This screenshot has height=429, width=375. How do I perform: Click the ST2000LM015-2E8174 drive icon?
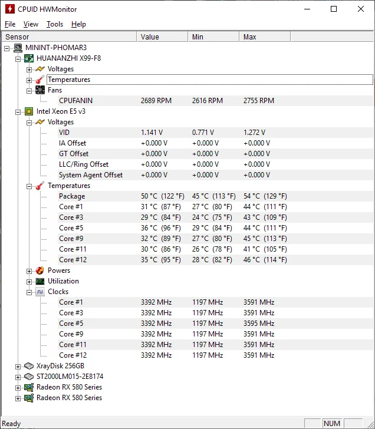pos(29,377)
